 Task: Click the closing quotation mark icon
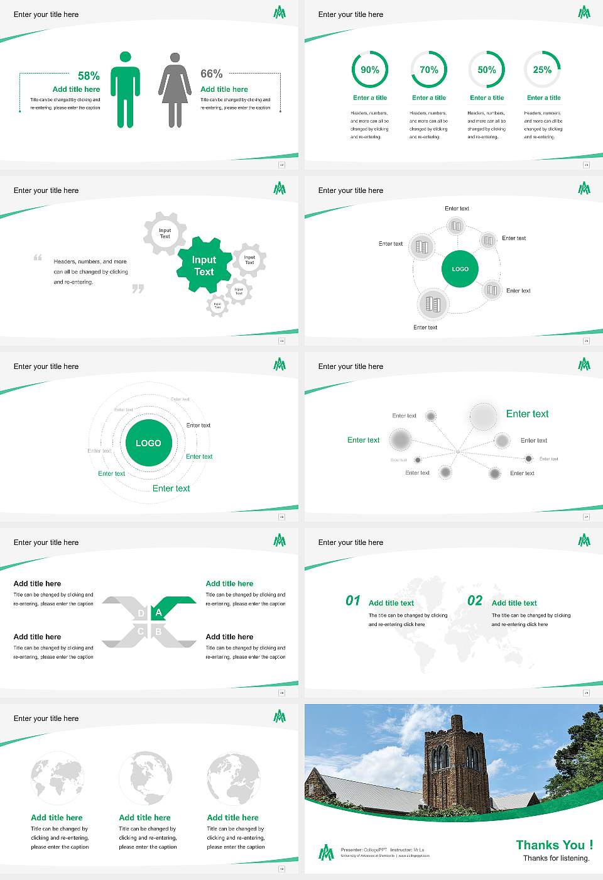tap(138, 289)
